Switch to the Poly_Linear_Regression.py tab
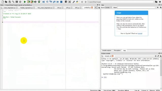Viewport: 162px width, 91px height. click(45, 8)
